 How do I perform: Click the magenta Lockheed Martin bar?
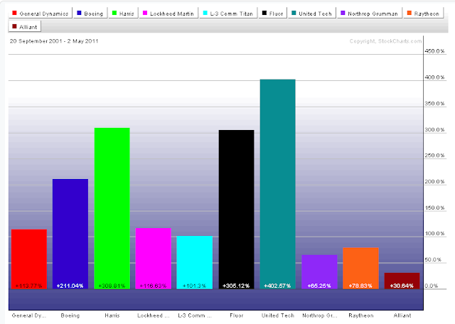(x=154, y=259)
